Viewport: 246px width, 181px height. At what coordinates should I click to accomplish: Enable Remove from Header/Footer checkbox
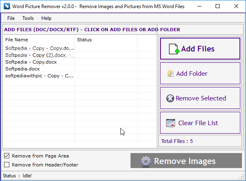coord(7,165)
